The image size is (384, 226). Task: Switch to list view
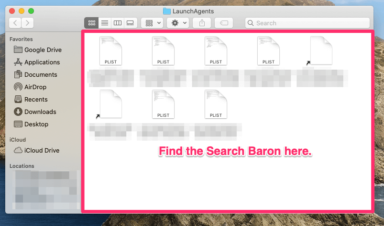[105, 23]
